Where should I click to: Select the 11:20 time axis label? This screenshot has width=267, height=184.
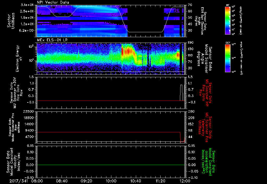click(160, 181)
